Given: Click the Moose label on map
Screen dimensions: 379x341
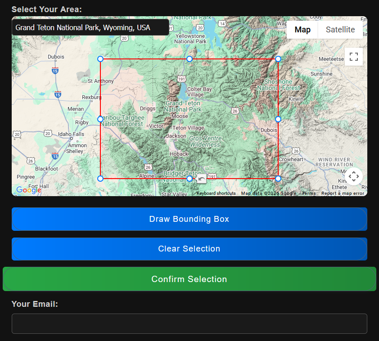Looking at the screenshot, I should 180,116.
